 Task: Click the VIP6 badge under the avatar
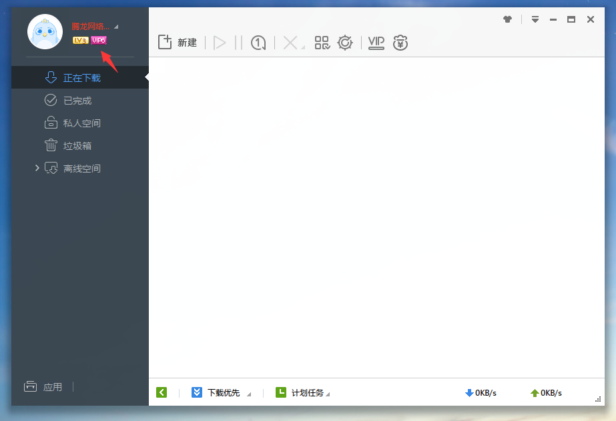pos(98,40)
